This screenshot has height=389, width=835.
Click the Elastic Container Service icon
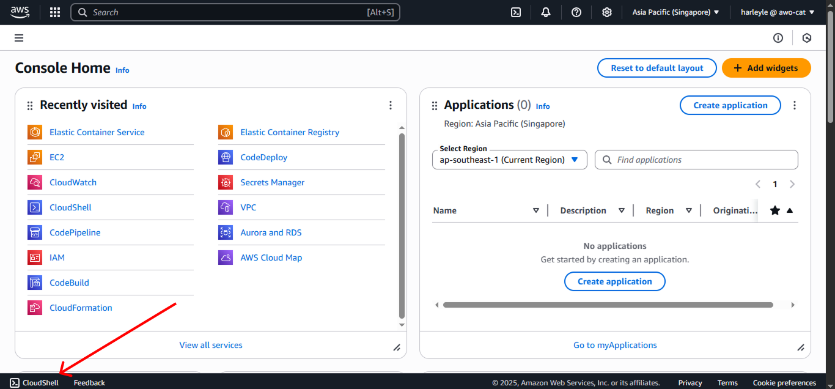pos(35,132)
